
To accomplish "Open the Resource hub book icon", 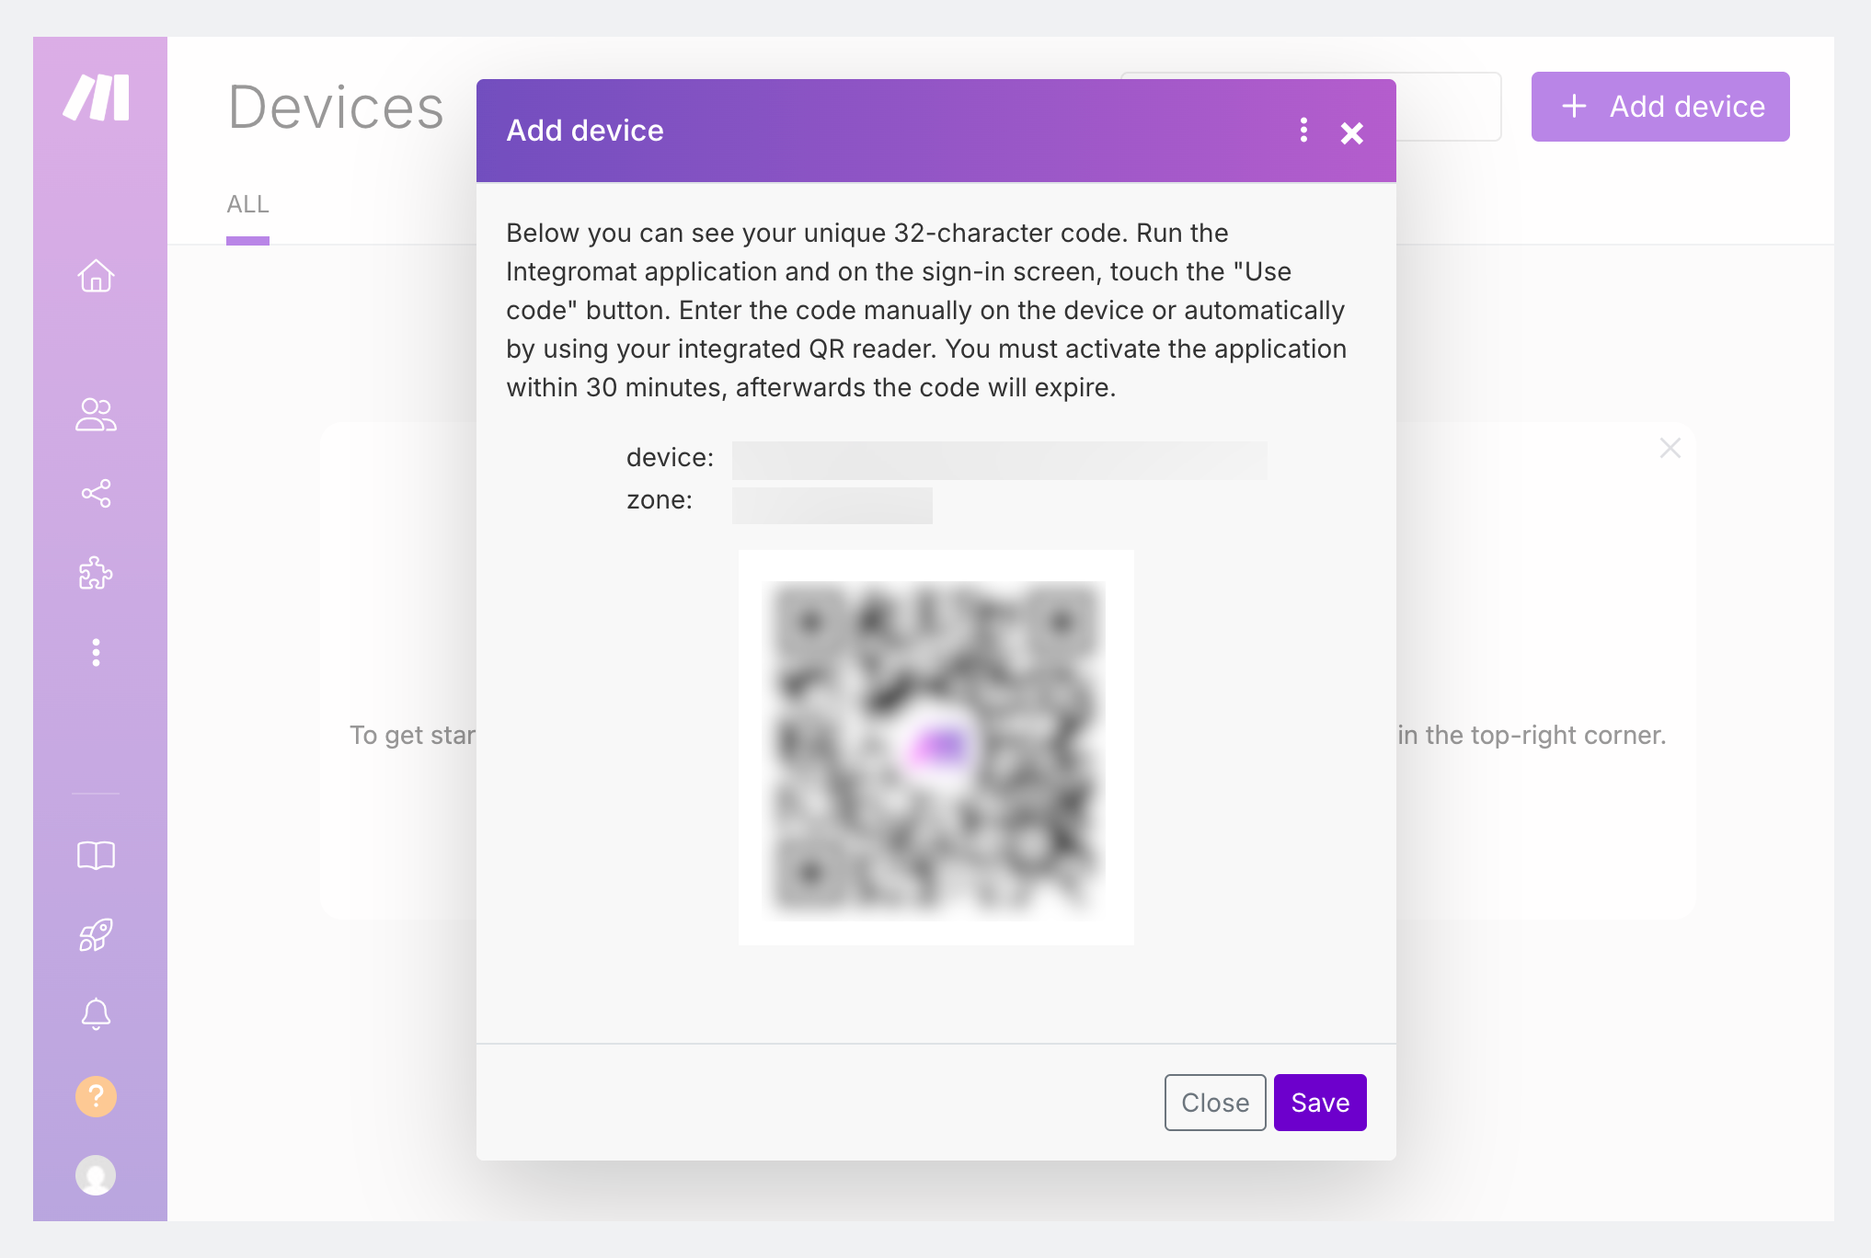I will (96, 856).
